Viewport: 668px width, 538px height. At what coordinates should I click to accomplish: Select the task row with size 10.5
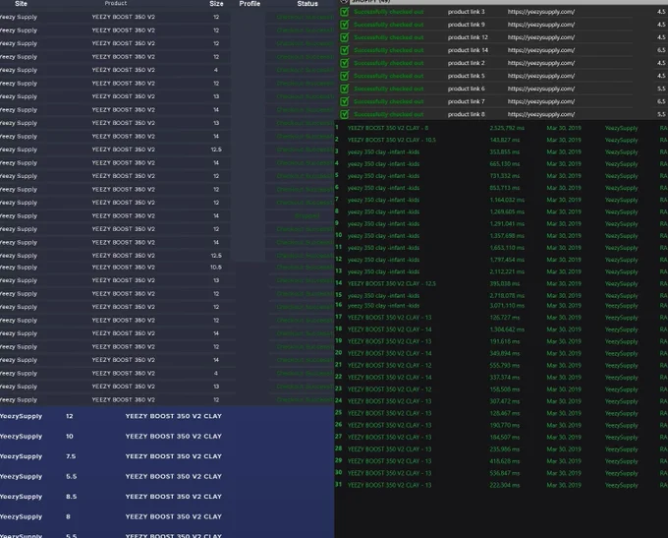pos(167,268)
